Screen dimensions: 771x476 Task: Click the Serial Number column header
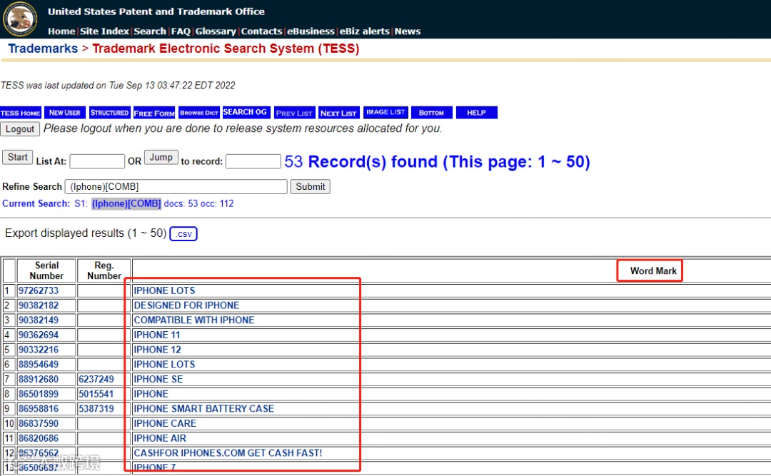pos(46,270)
